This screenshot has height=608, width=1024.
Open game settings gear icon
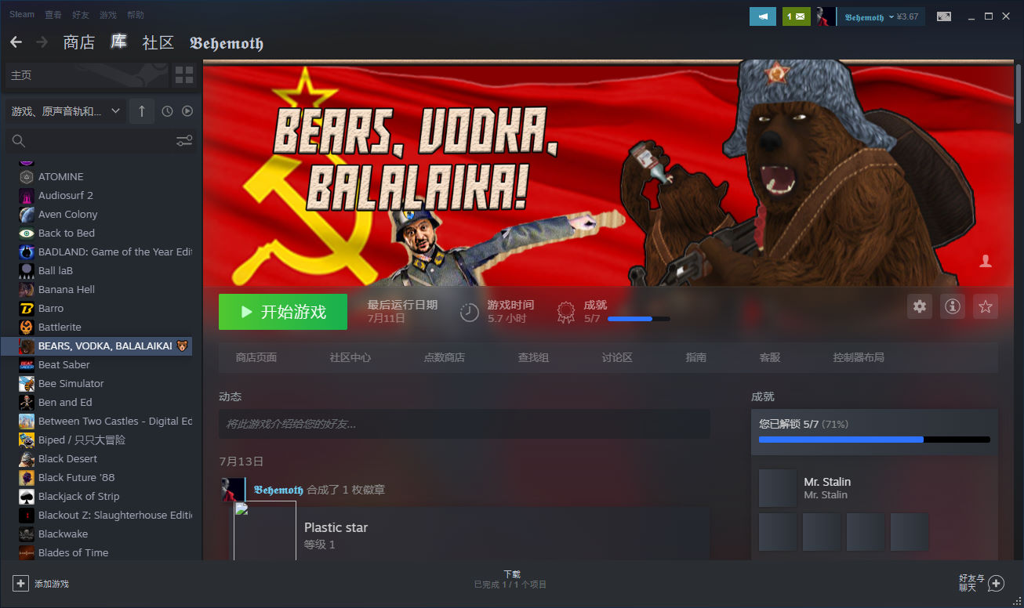[920, 306]
